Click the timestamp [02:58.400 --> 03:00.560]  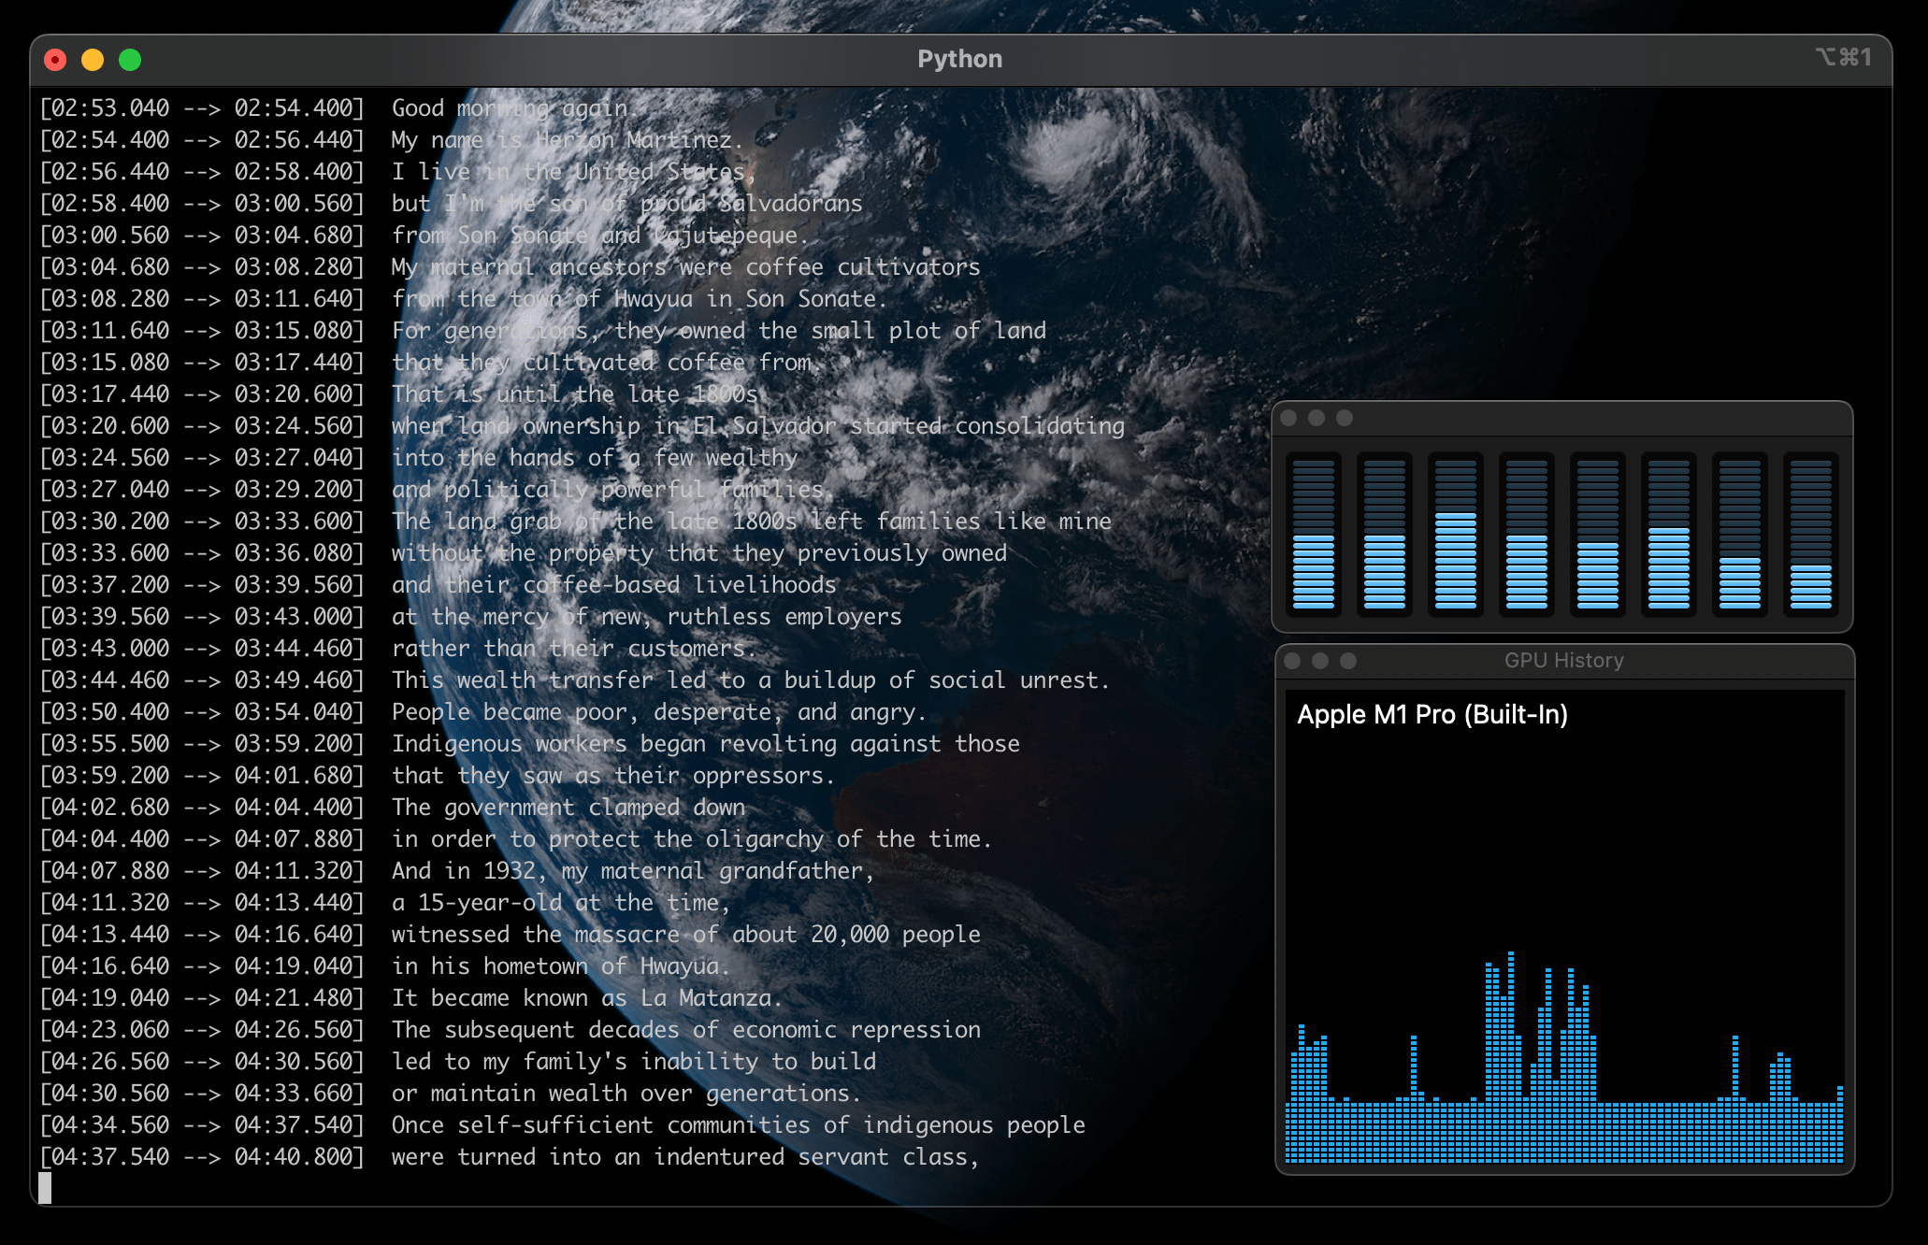point(201,204)
